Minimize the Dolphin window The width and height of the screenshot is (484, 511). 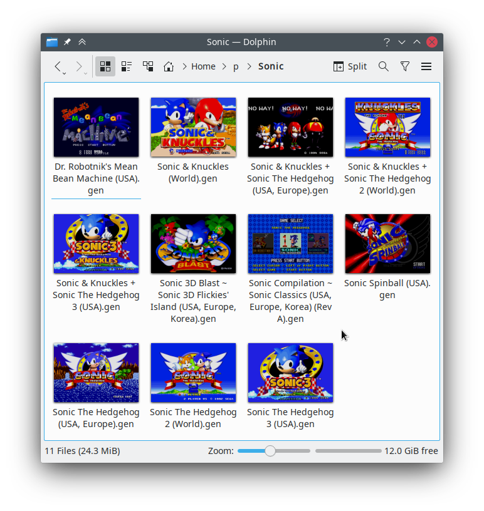pos(402,42)
